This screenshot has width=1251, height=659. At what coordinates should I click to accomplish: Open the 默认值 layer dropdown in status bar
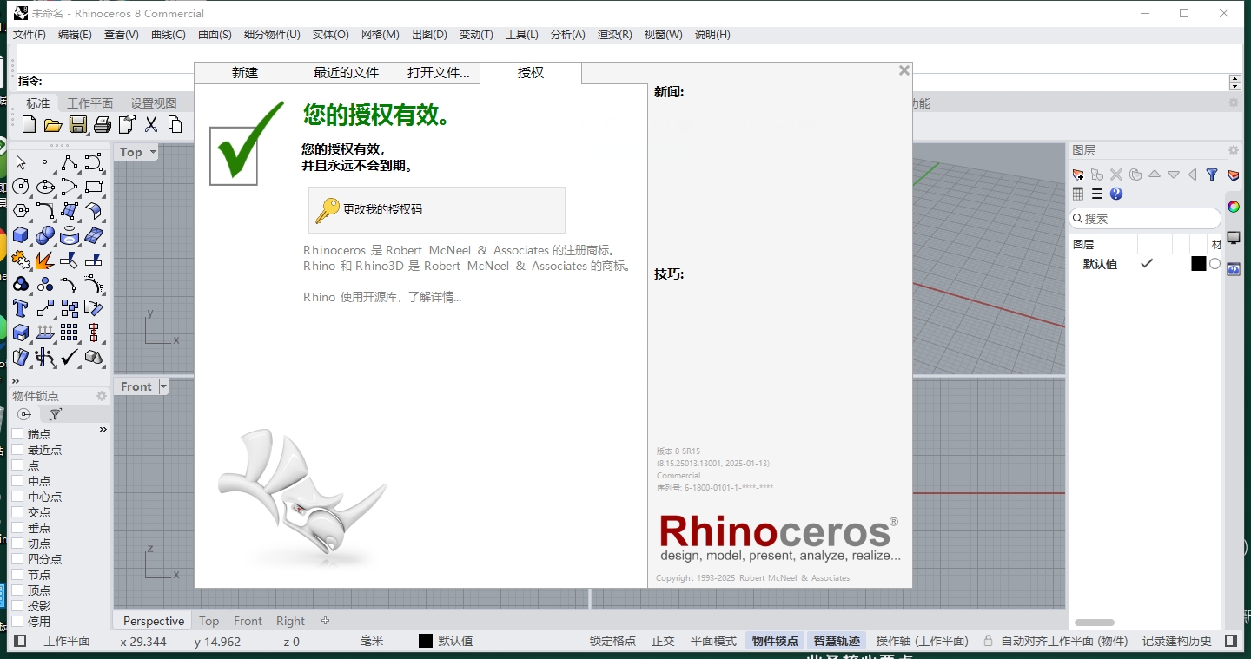455,641
